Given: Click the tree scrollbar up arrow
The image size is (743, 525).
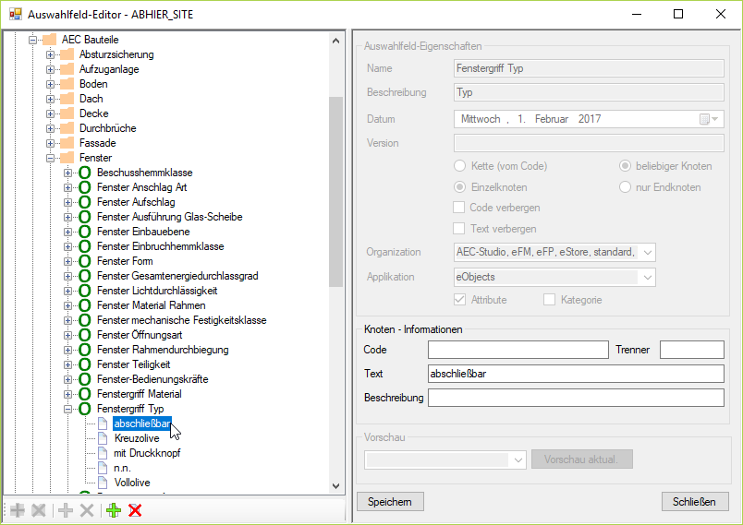Looking at the screenshot, I should point(336,41).
